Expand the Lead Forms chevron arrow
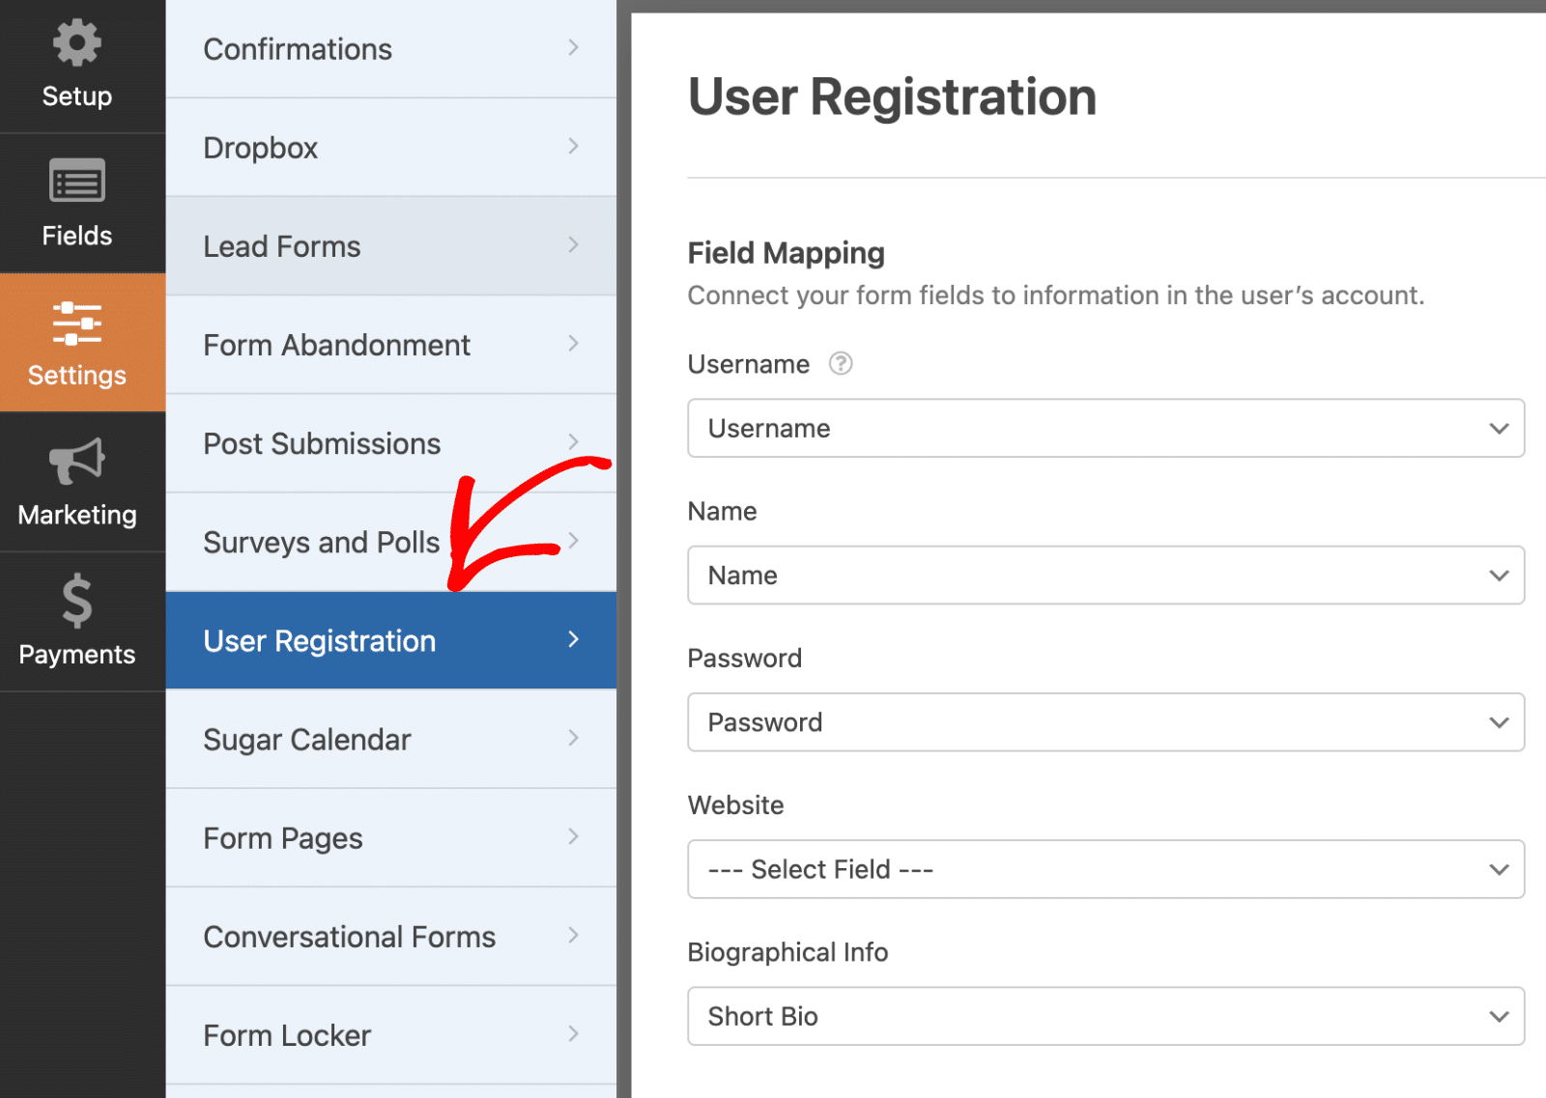Screen dimensions: 1546x1098 tap(574, 244)
